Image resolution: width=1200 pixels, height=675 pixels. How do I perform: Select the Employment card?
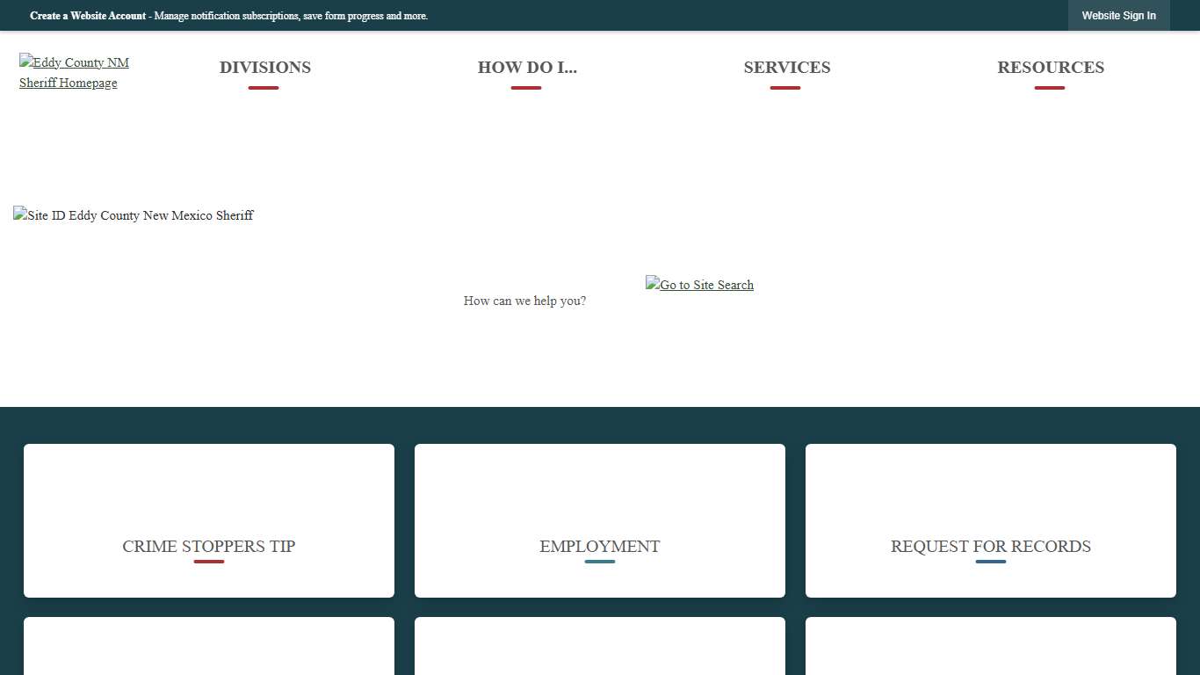[600, 520]
